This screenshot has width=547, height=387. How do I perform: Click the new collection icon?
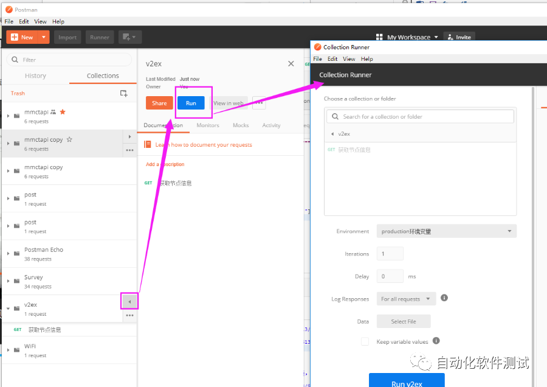[124, 93]
